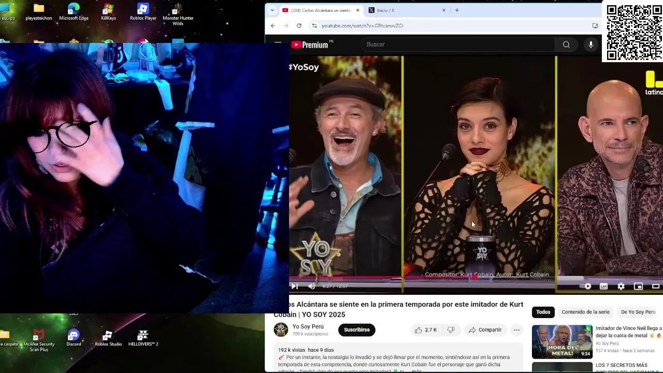The image size is (663, 373).
Task: Open KillKeys desktop shortcut
Action: [108, 12]
